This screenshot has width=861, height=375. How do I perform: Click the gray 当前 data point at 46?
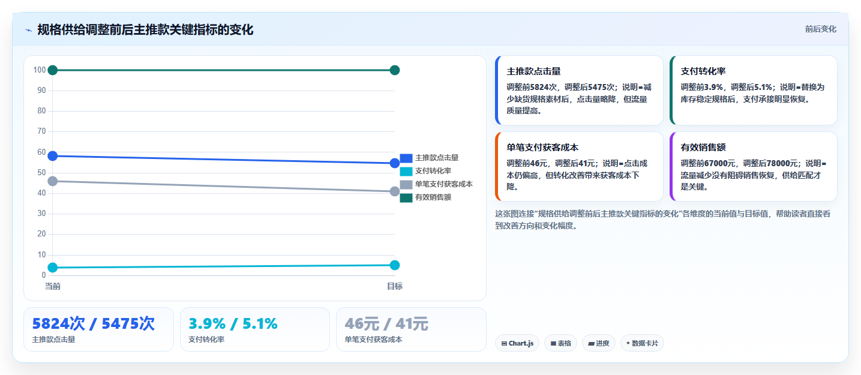53,181
